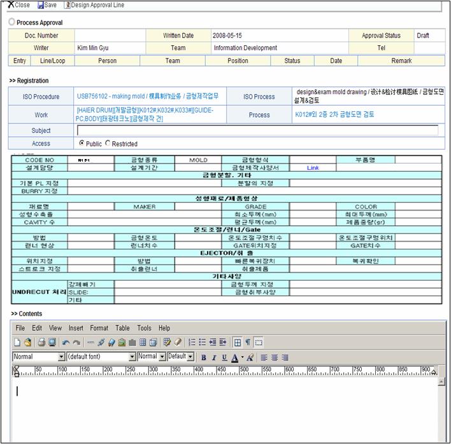The width and height of the screenshot is (451, 444).
Task: Select the Process Approval radio button
Action: coord(12,22)
